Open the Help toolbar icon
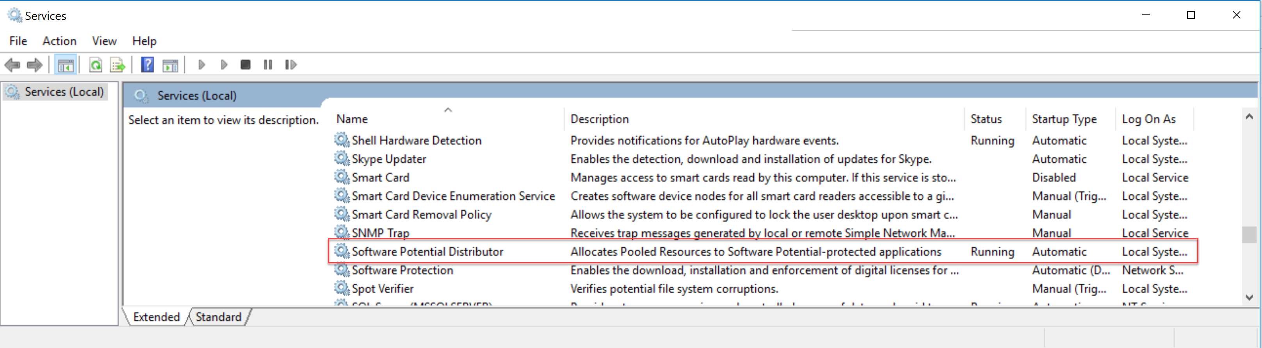1262x348 pixels. [148, 65]
